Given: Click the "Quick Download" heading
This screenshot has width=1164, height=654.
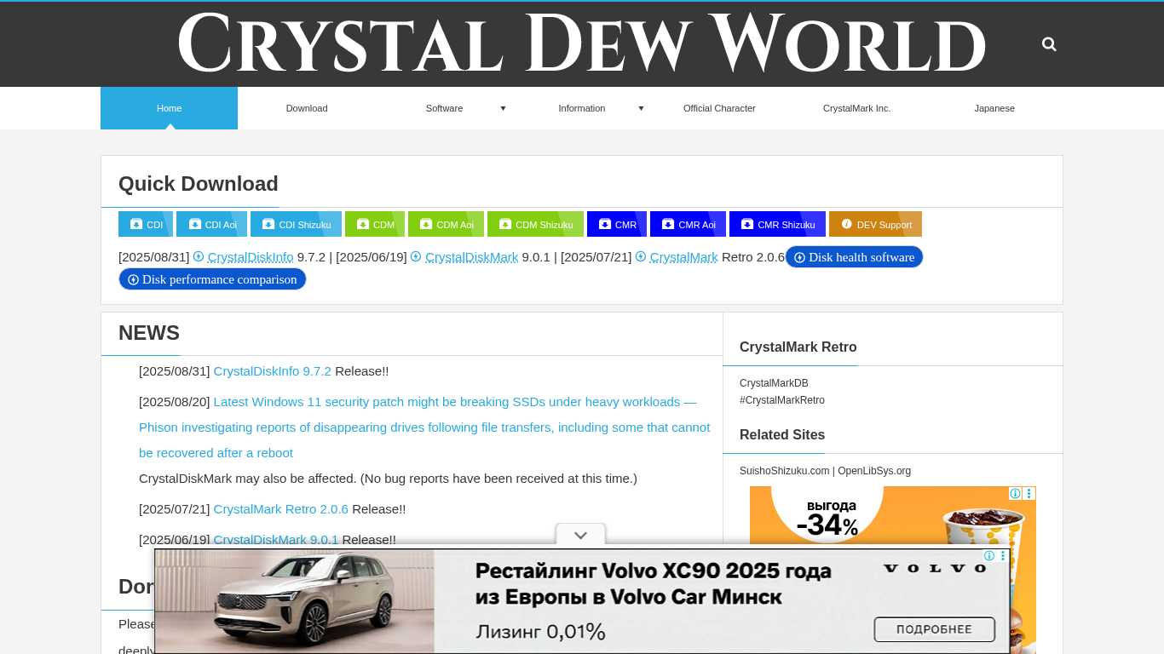Looking at the screenshot, I should click(199, 184).
